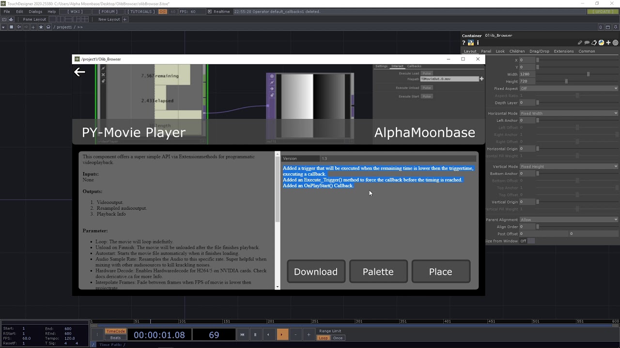620x348 pixels.
Task: Click the pencil edit icon in parameter header
Action: click(580, 43)
